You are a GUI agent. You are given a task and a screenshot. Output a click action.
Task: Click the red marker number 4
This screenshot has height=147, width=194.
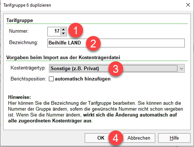(116, 138)
